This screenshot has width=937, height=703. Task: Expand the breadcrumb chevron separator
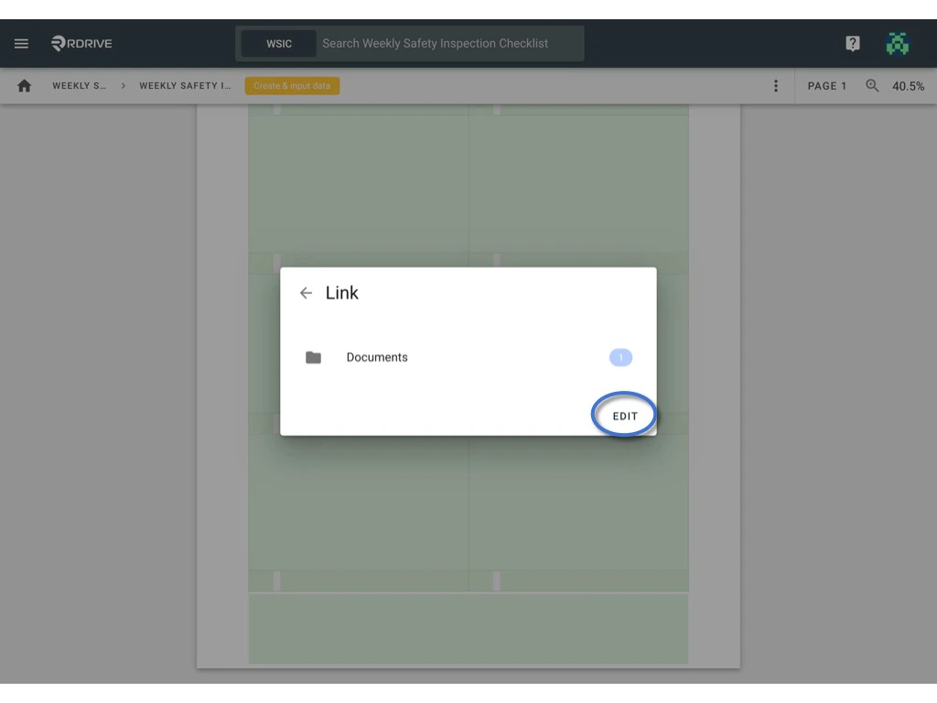click(x=122, y=85)
